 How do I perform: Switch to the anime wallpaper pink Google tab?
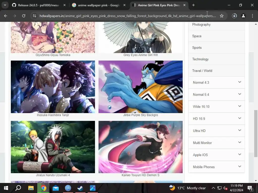pos(99,5)
